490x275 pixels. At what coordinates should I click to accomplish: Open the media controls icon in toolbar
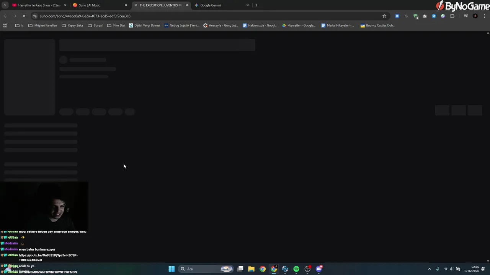(x=466, y=16)
